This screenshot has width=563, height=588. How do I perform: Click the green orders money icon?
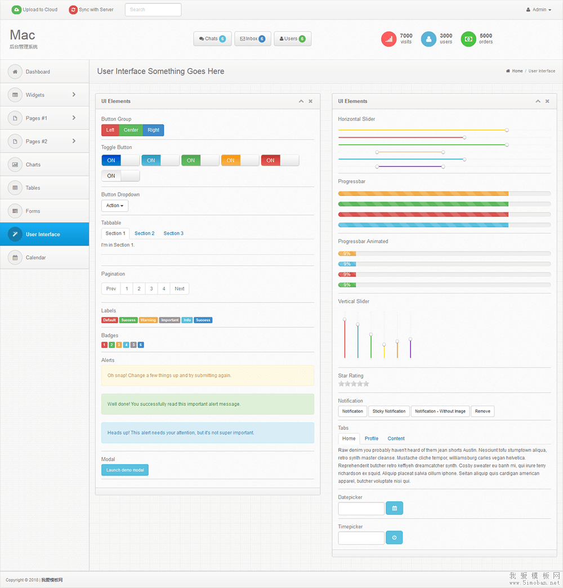[468, 39]
